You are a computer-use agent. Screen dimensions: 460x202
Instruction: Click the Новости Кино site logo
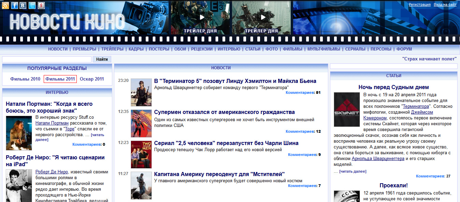coord(67,22)
